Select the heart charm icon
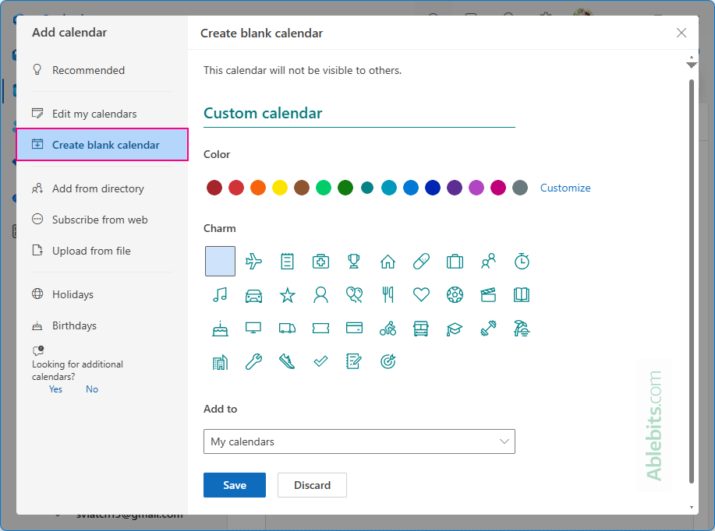 pos(421,294)
